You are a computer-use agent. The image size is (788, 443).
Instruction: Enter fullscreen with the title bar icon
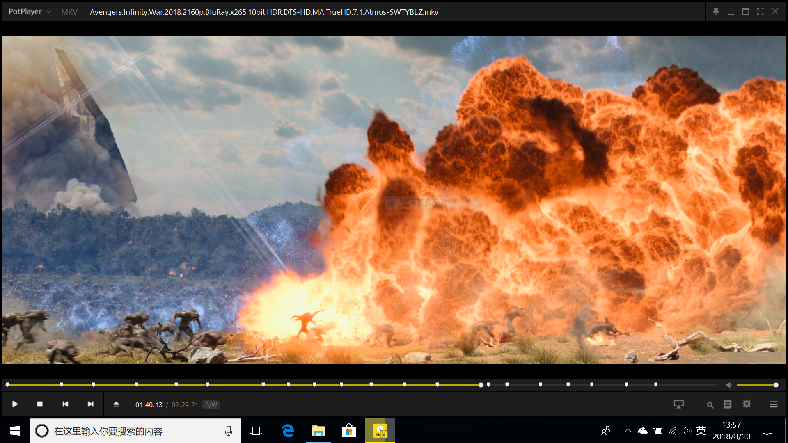pos(760,11)
